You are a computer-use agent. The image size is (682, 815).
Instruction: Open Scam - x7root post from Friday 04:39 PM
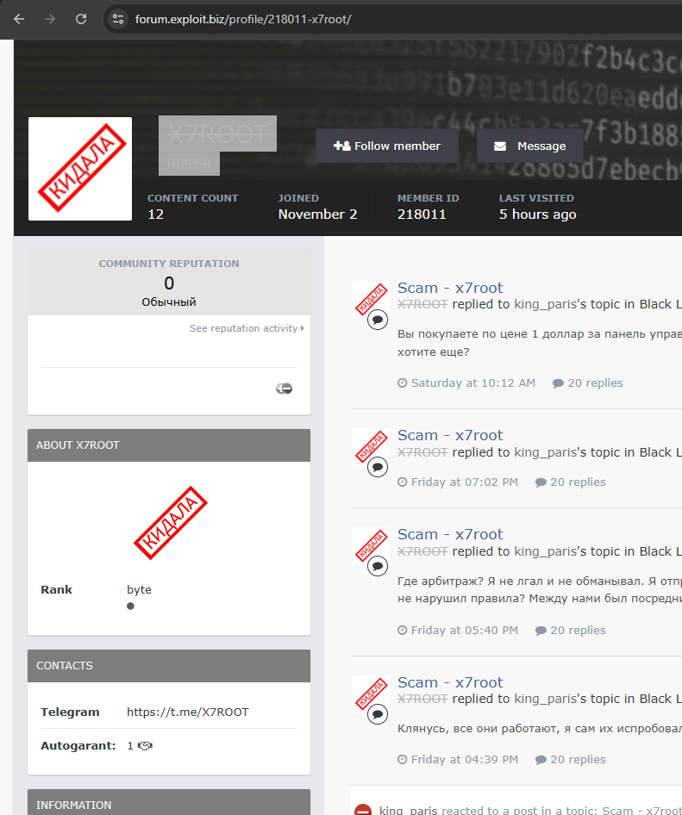point(450,682)
